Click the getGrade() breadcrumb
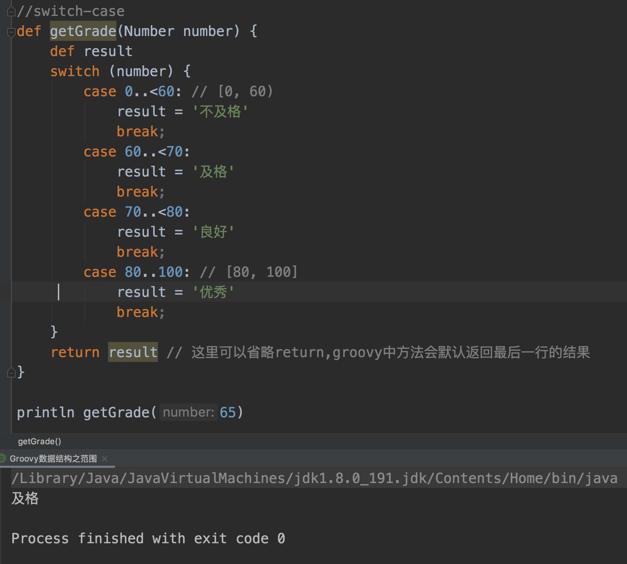Image resolution: width=627 pixels, height=564 pixels. [39, 441]
